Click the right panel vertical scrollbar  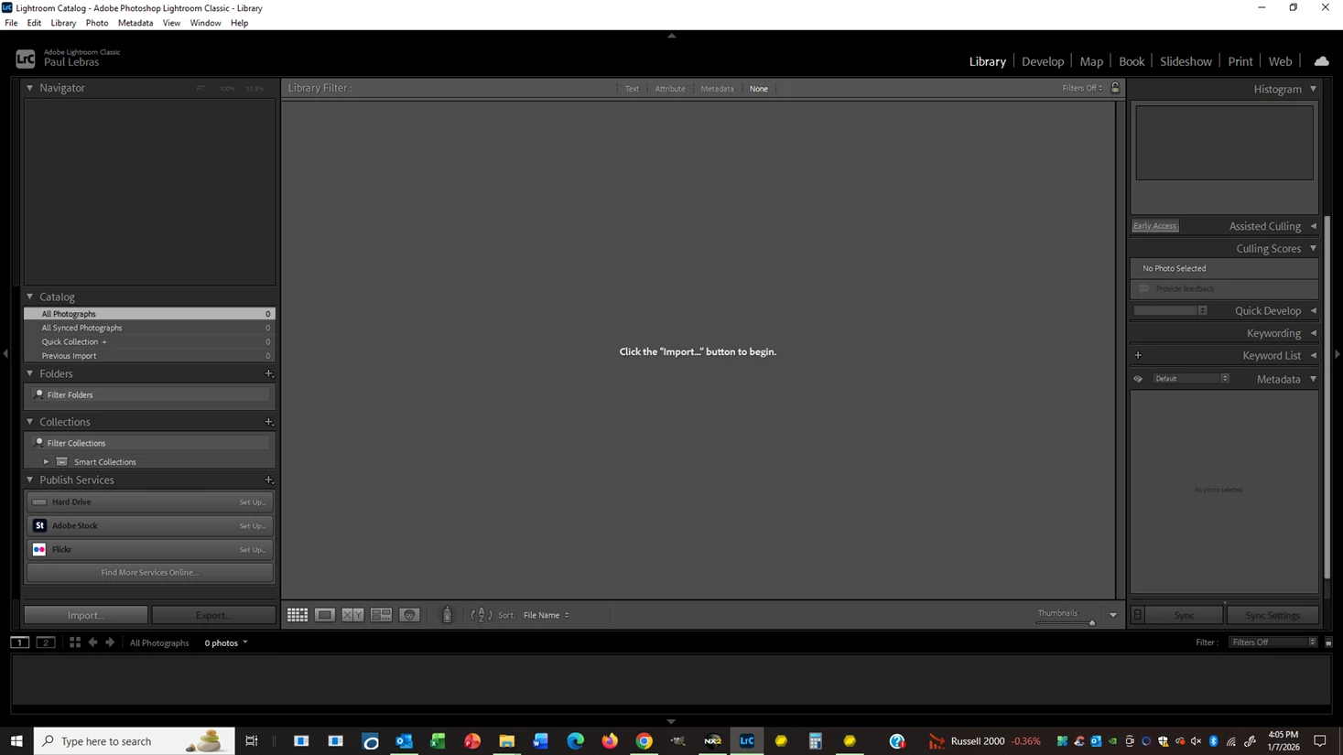click(1327, 398)
